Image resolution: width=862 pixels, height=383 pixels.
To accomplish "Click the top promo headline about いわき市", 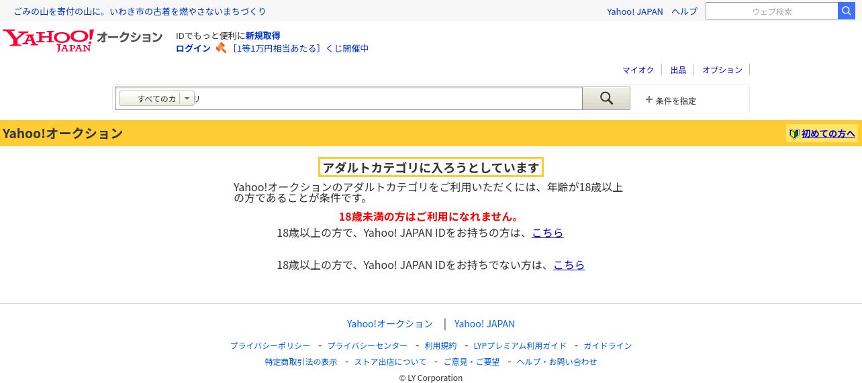I will point(140,11).
